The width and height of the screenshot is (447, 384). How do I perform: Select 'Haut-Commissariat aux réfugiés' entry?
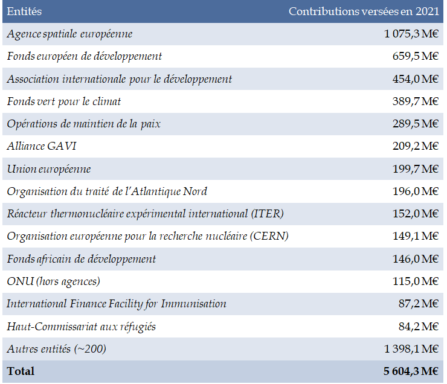pyautogui.click(x=81, y=327)
